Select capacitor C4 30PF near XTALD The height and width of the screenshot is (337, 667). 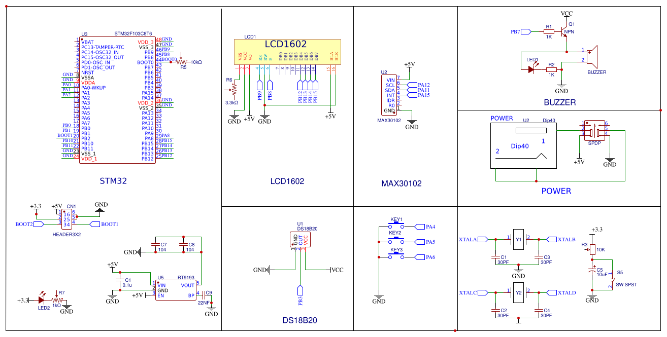[x=538, y=312]
